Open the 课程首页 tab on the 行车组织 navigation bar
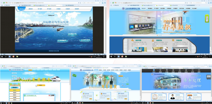212x104 pixels. 144,8
